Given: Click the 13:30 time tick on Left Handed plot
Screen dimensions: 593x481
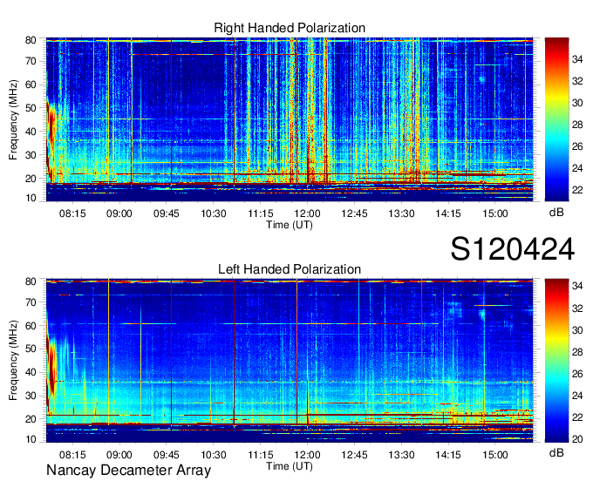Looking at the screenshot, I should click(401, 455).
